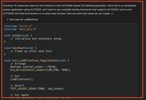Click the '// Act again' comment
Image resolution: width=146 pixels, height=100 pixels.
click(x=19, y=95)
